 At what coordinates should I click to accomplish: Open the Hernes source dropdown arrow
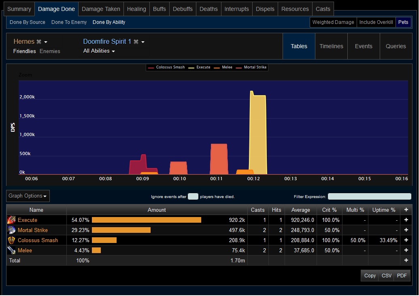point(46,42)
